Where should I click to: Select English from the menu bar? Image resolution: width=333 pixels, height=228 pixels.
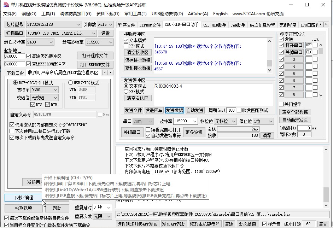click(220, 14)
